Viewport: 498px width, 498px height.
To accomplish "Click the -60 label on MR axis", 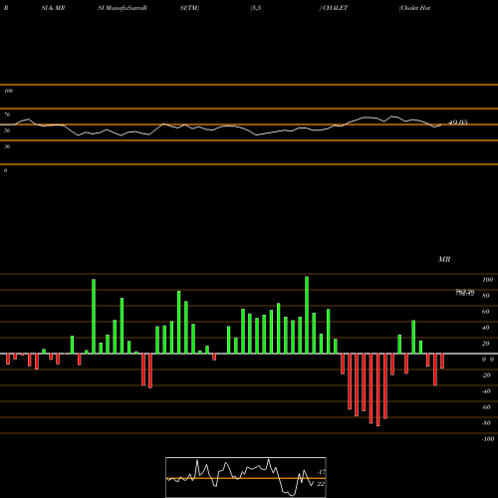I will [486, 407].
